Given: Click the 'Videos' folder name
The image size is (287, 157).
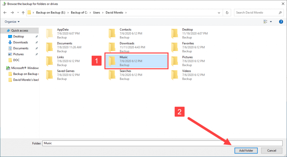Looking at the screenshot, I should pos(186,71).
